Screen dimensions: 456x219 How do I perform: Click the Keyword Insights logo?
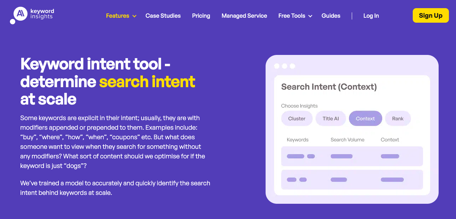32,15
